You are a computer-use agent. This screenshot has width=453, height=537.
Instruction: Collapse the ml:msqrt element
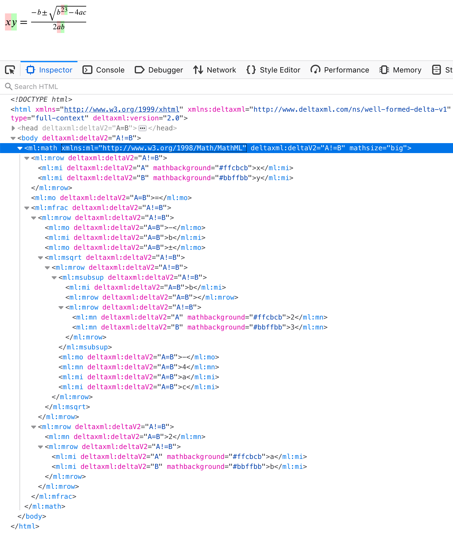click(40, 258)
